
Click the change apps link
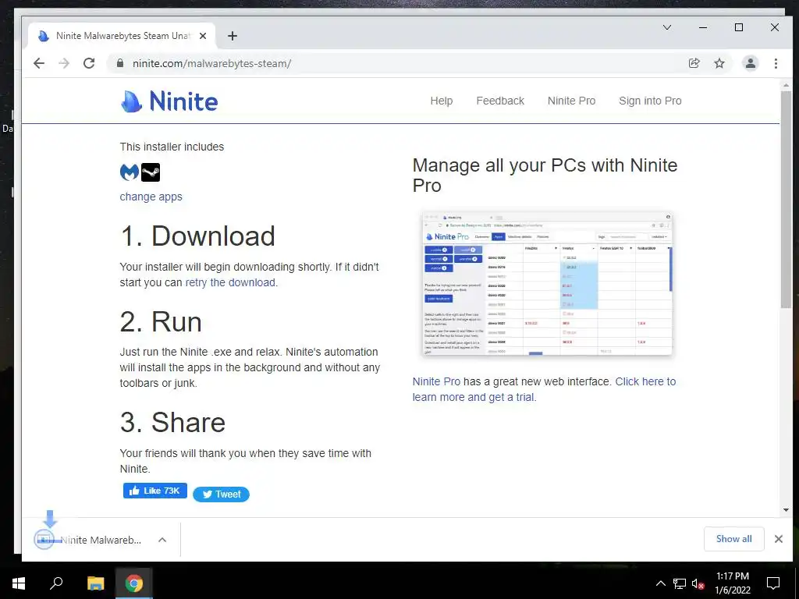pos(151,197)
